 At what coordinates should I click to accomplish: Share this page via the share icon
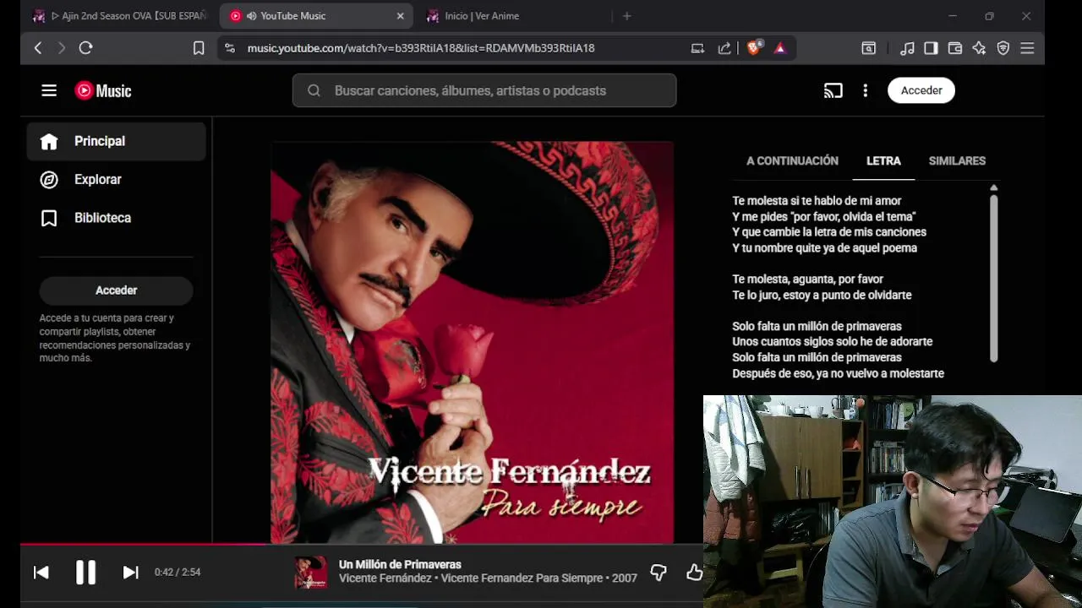click(724, 48)
